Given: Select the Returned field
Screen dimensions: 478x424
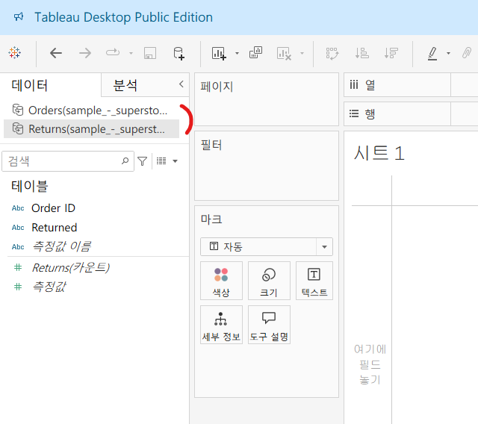Looking at the screenshot, I should click(x=55, y=228).
